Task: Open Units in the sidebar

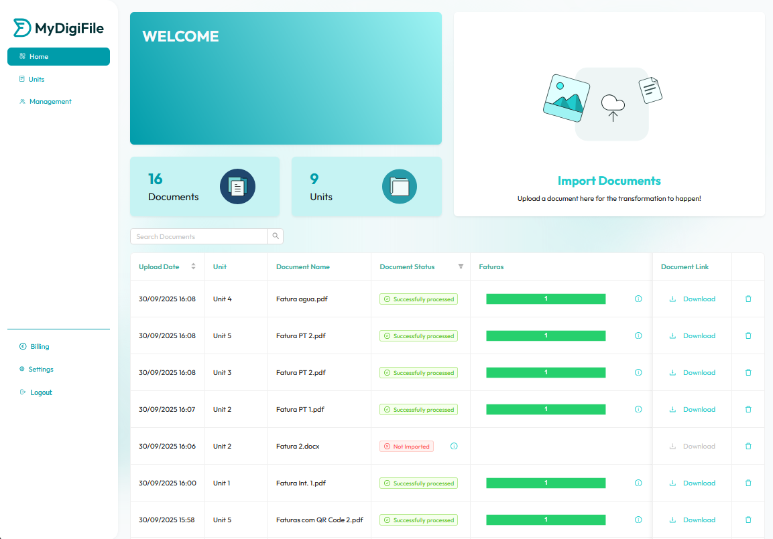Action: [36, 79]
